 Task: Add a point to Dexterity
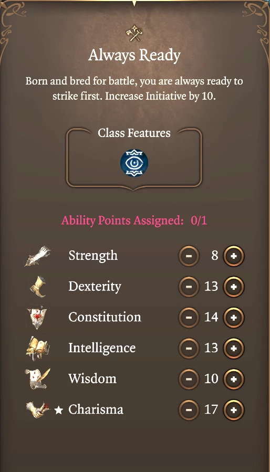pyautogui.click(x=234, y=287)
